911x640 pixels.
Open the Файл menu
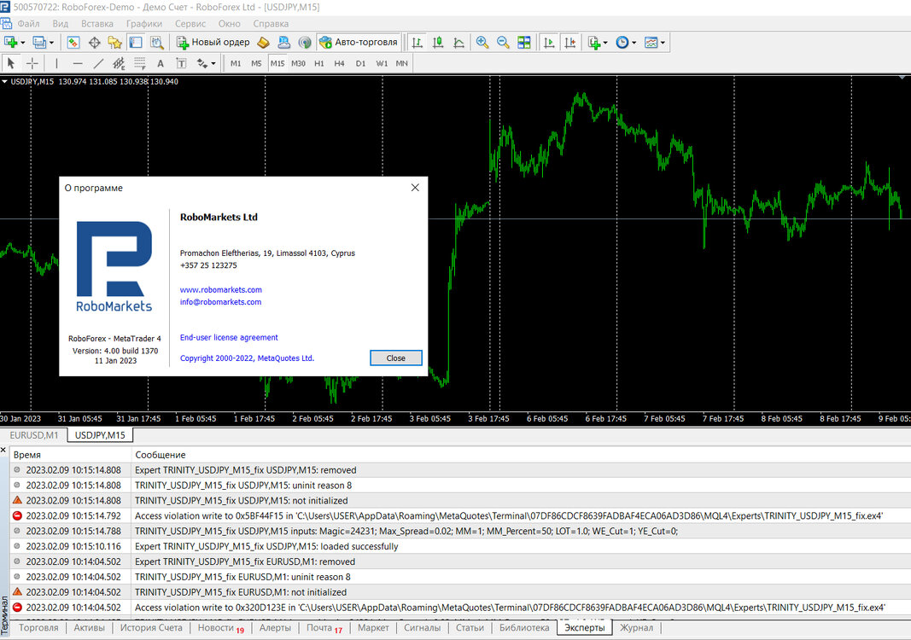point(28,24)
